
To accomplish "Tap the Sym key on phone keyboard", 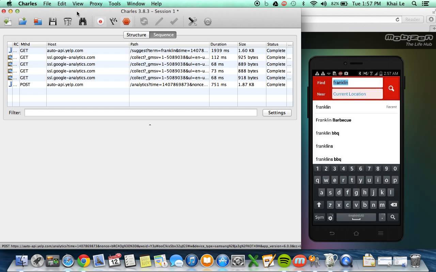I will click(320, 217).
